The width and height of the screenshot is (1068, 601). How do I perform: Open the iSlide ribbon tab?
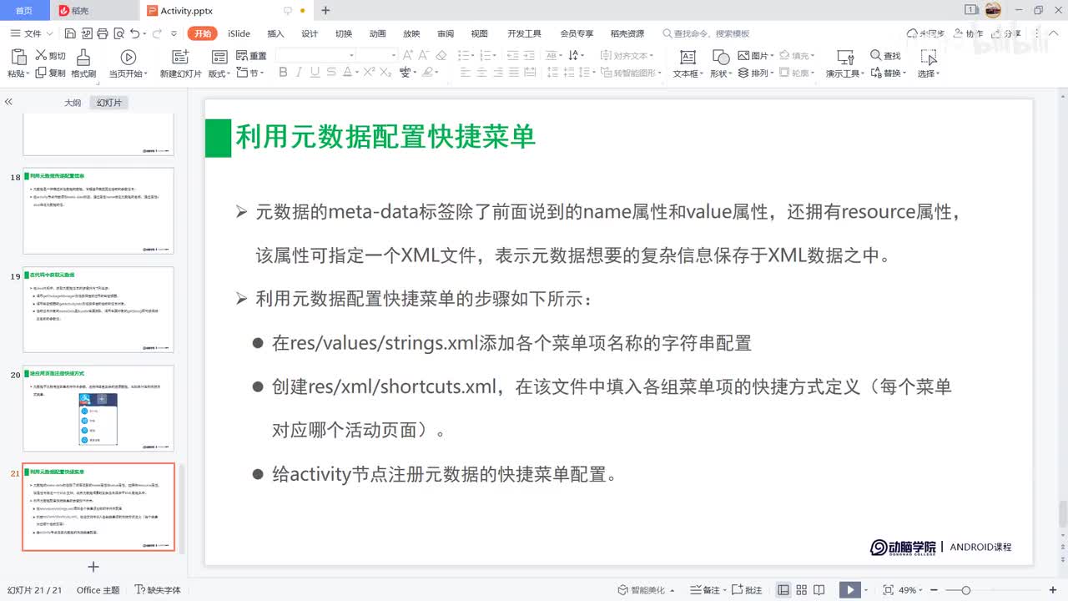239,33
